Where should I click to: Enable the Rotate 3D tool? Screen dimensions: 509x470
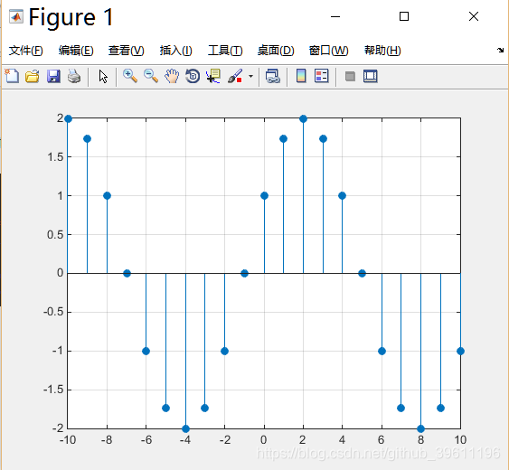pyautogui.click(x=193, y=76)
